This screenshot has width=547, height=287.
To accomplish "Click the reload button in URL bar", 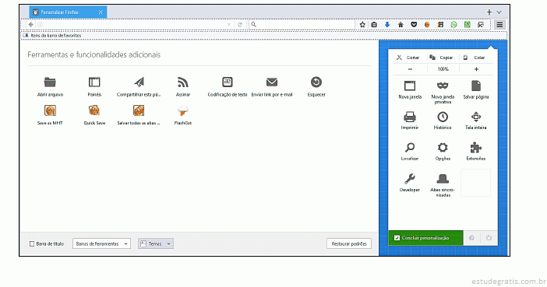I will [x=240, y=25].
